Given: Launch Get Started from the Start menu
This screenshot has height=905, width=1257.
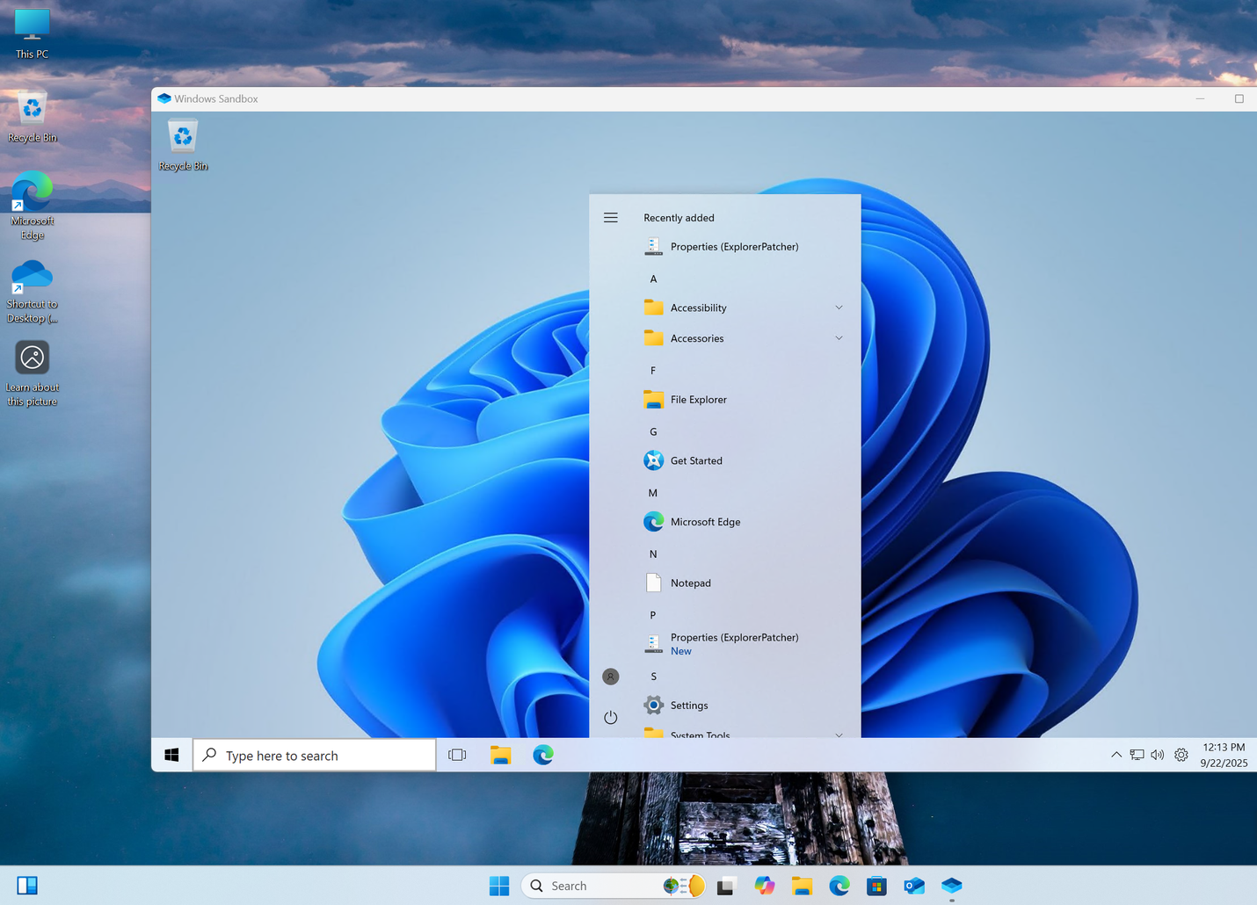Looking at the screenshot, I should click(695, 460).
